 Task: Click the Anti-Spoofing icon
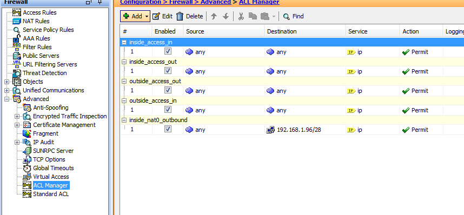coord(27,107)
